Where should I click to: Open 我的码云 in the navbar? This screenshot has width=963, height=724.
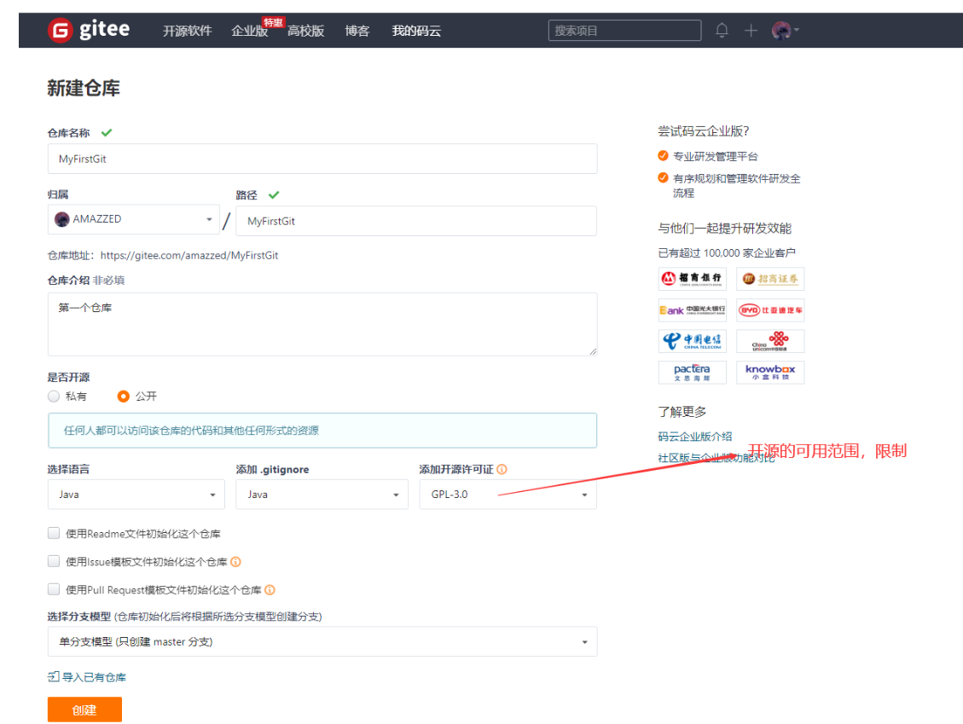416,31
